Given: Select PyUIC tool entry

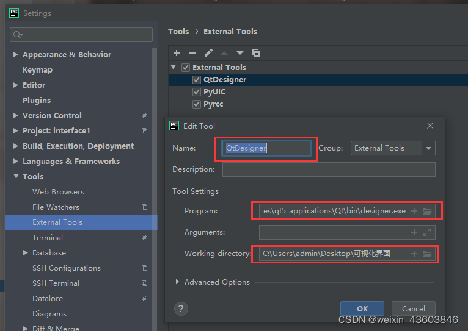Looking at the screenshot, I should coord(214,92).
